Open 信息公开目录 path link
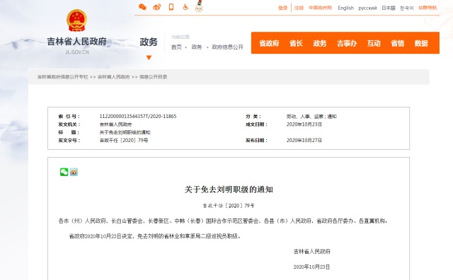The height and width of the screenshot is (280, 453). tap(153, 77)
